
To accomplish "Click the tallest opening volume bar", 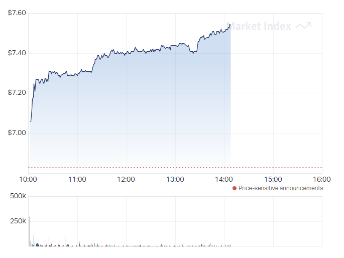I will pyautogui.click(x=30, y=231).
